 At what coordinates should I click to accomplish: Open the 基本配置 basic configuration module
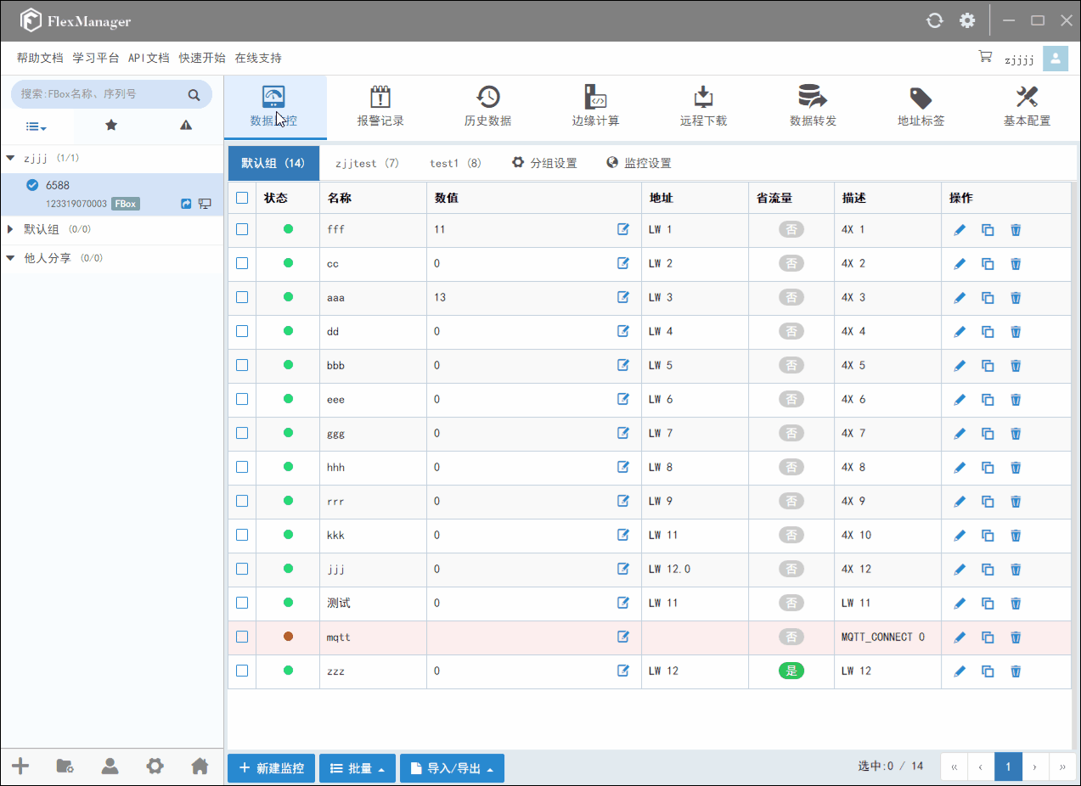(x=1027, y=107)
